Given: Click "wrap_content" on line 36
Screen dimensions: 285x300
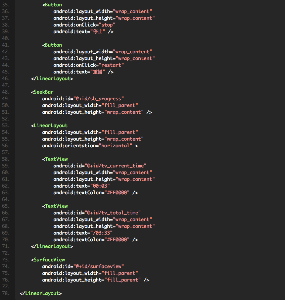Looking at the screenshot, I should click(132, 11).
